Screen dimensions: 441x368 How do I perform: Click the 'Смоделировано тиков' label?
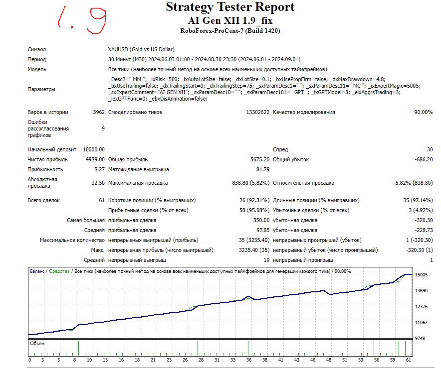click(135, 112)
